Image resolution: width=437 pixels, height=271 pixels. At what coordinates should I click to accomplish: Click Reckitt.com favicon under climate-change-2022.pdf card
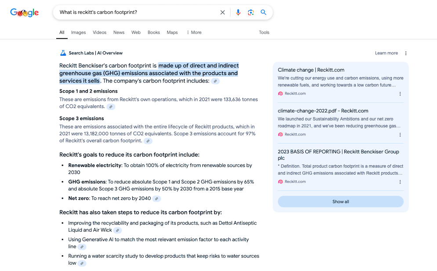pyautogui.click(x=280, y=134)
